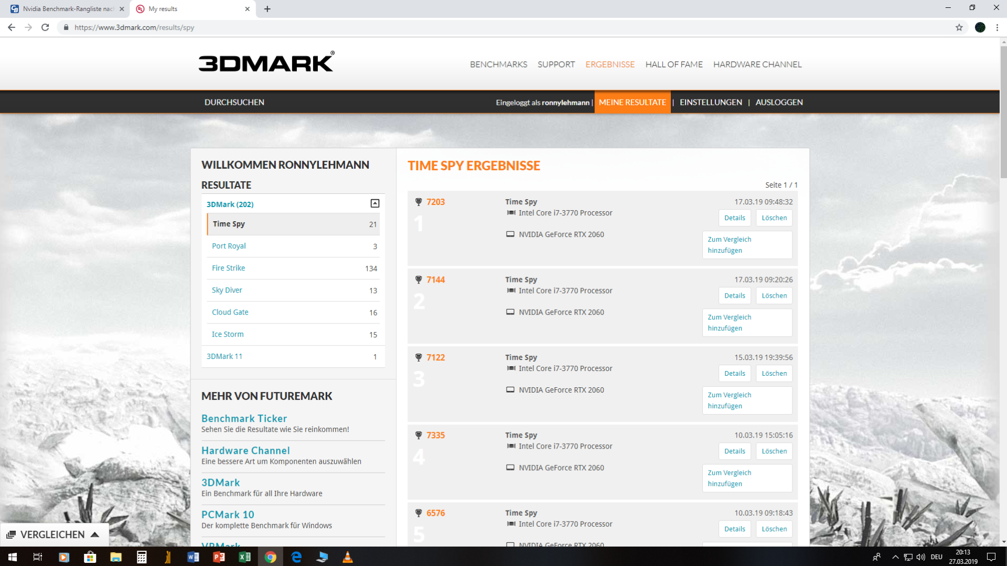
Task: Click the 3DMark logo
Action: click(266, 62)
